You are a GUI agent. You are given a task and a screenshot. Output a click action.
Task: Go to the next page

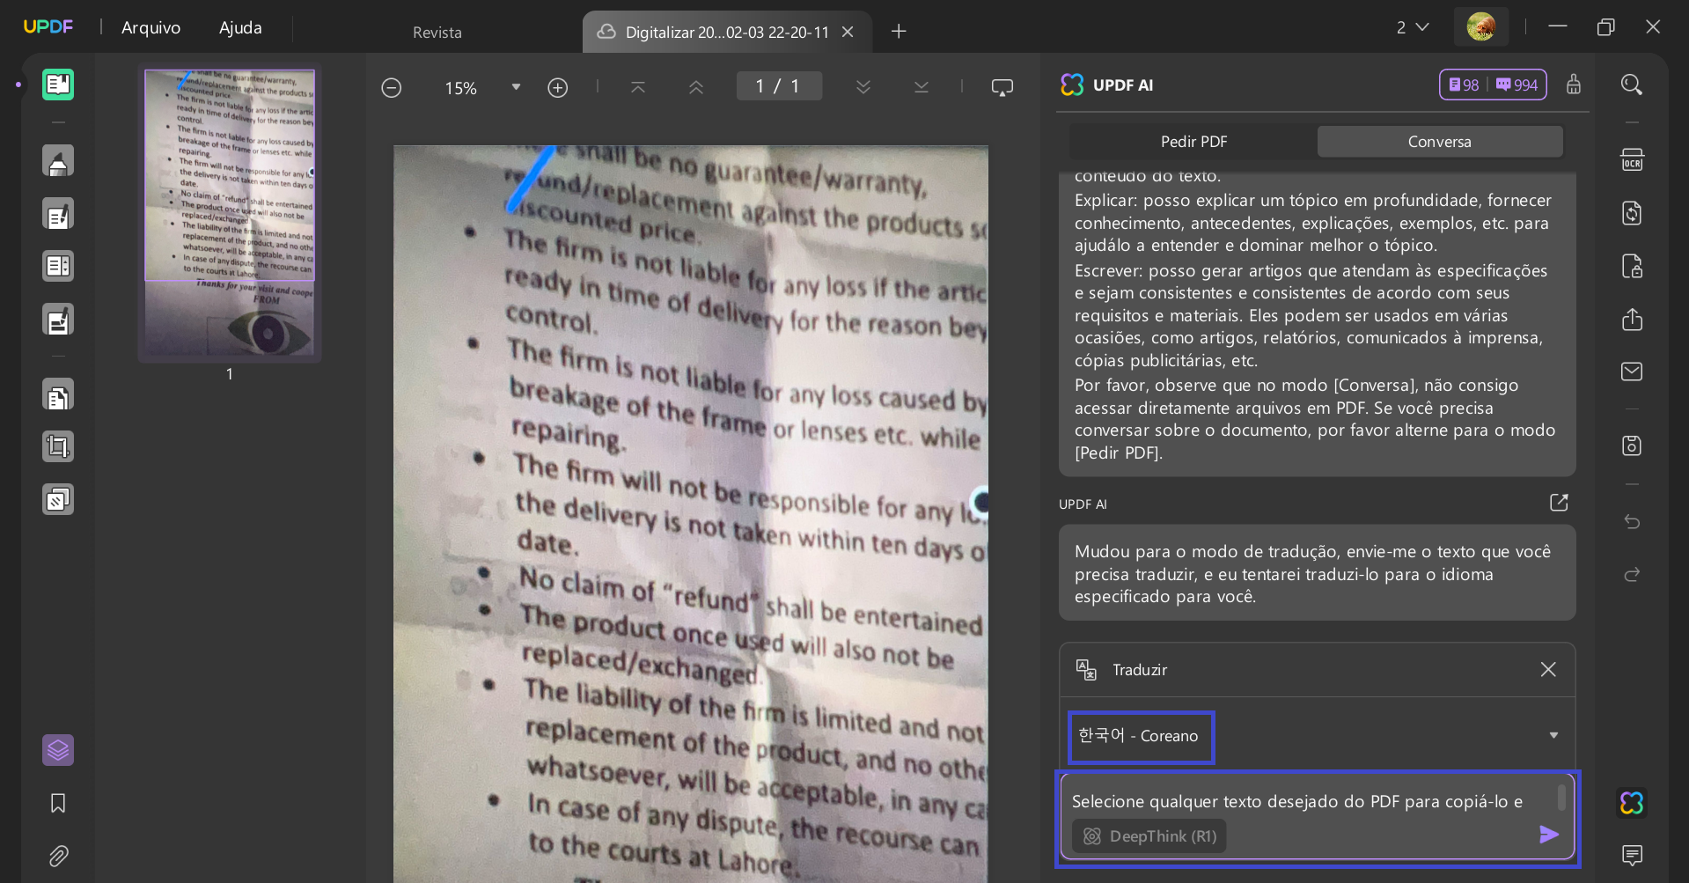click(x=863, y=87)
